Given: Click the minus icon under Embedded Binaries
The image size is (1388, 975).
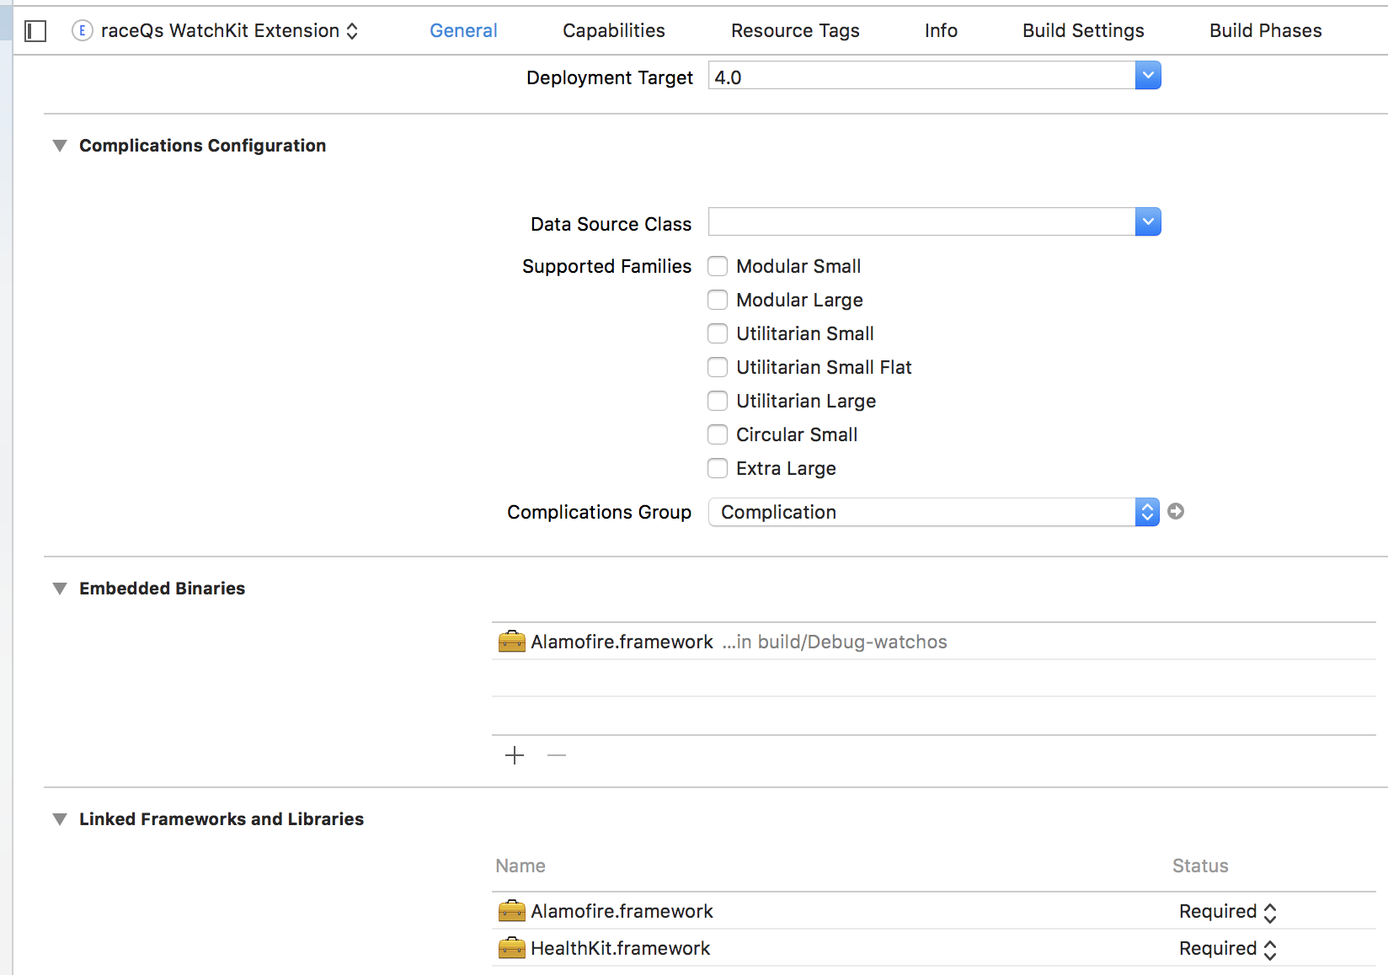Looking at the screenshot, I should (557, 755).
